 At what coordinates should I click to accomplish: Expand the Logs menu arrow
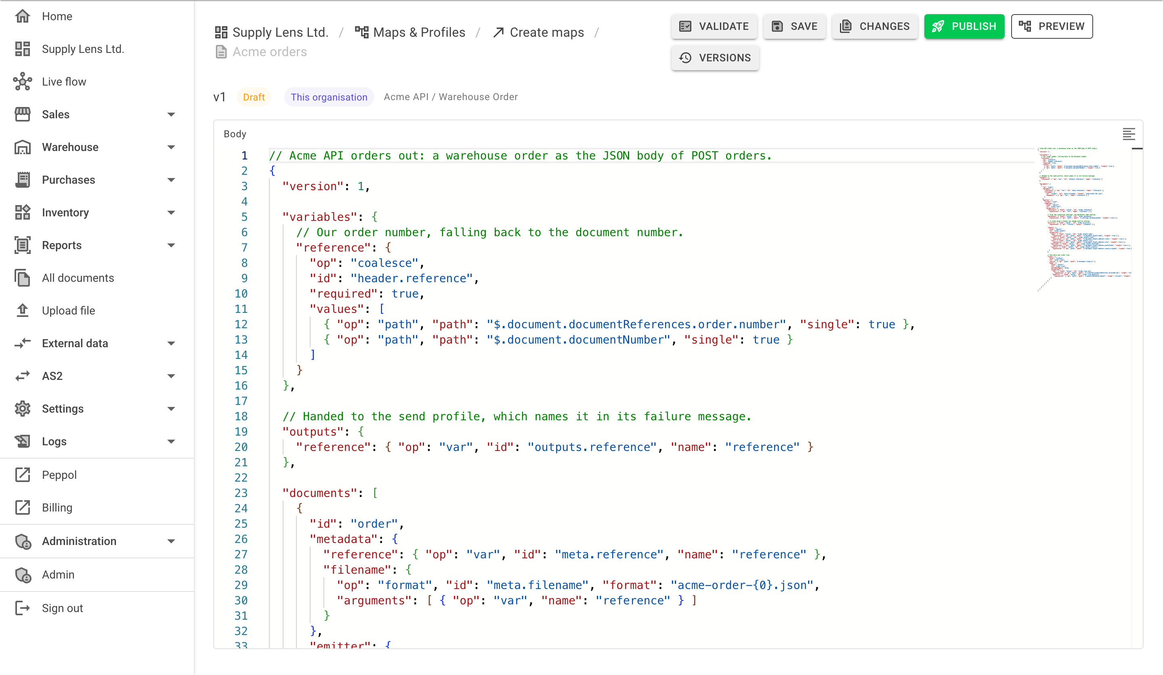pos(171,442)
